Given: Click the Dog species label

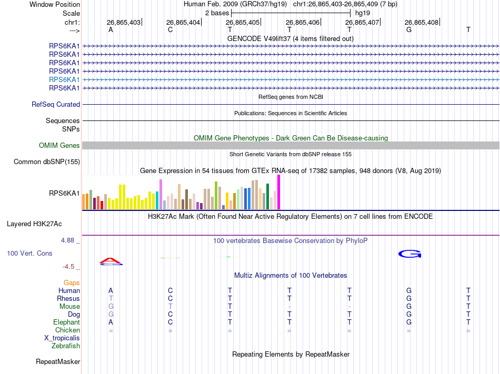Looking at the screenshot, I should [74, 315].
